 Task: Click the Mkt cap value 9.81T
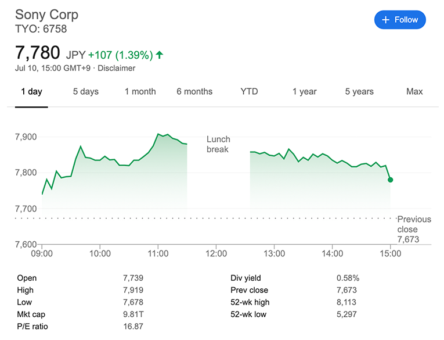(133, 314)
